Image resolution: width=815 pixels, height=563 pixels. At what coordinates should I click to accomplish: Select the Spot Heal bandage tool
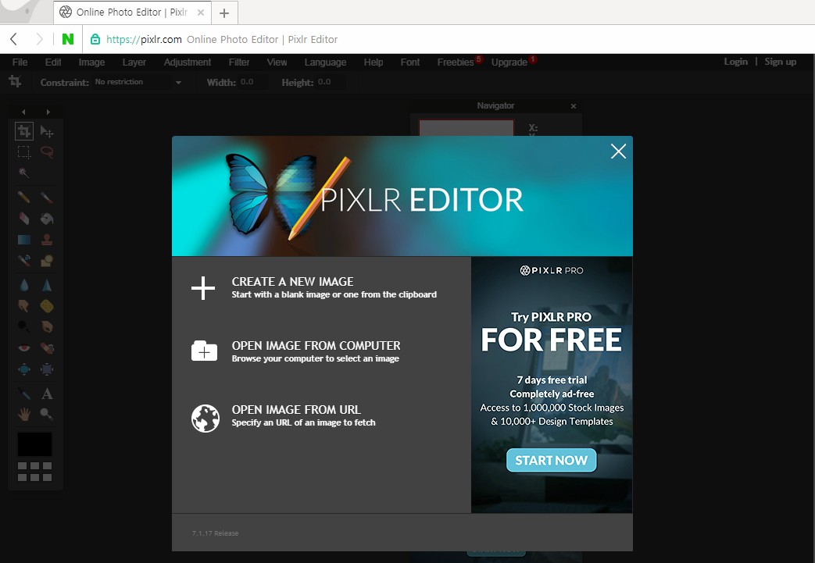pos(47,348)
